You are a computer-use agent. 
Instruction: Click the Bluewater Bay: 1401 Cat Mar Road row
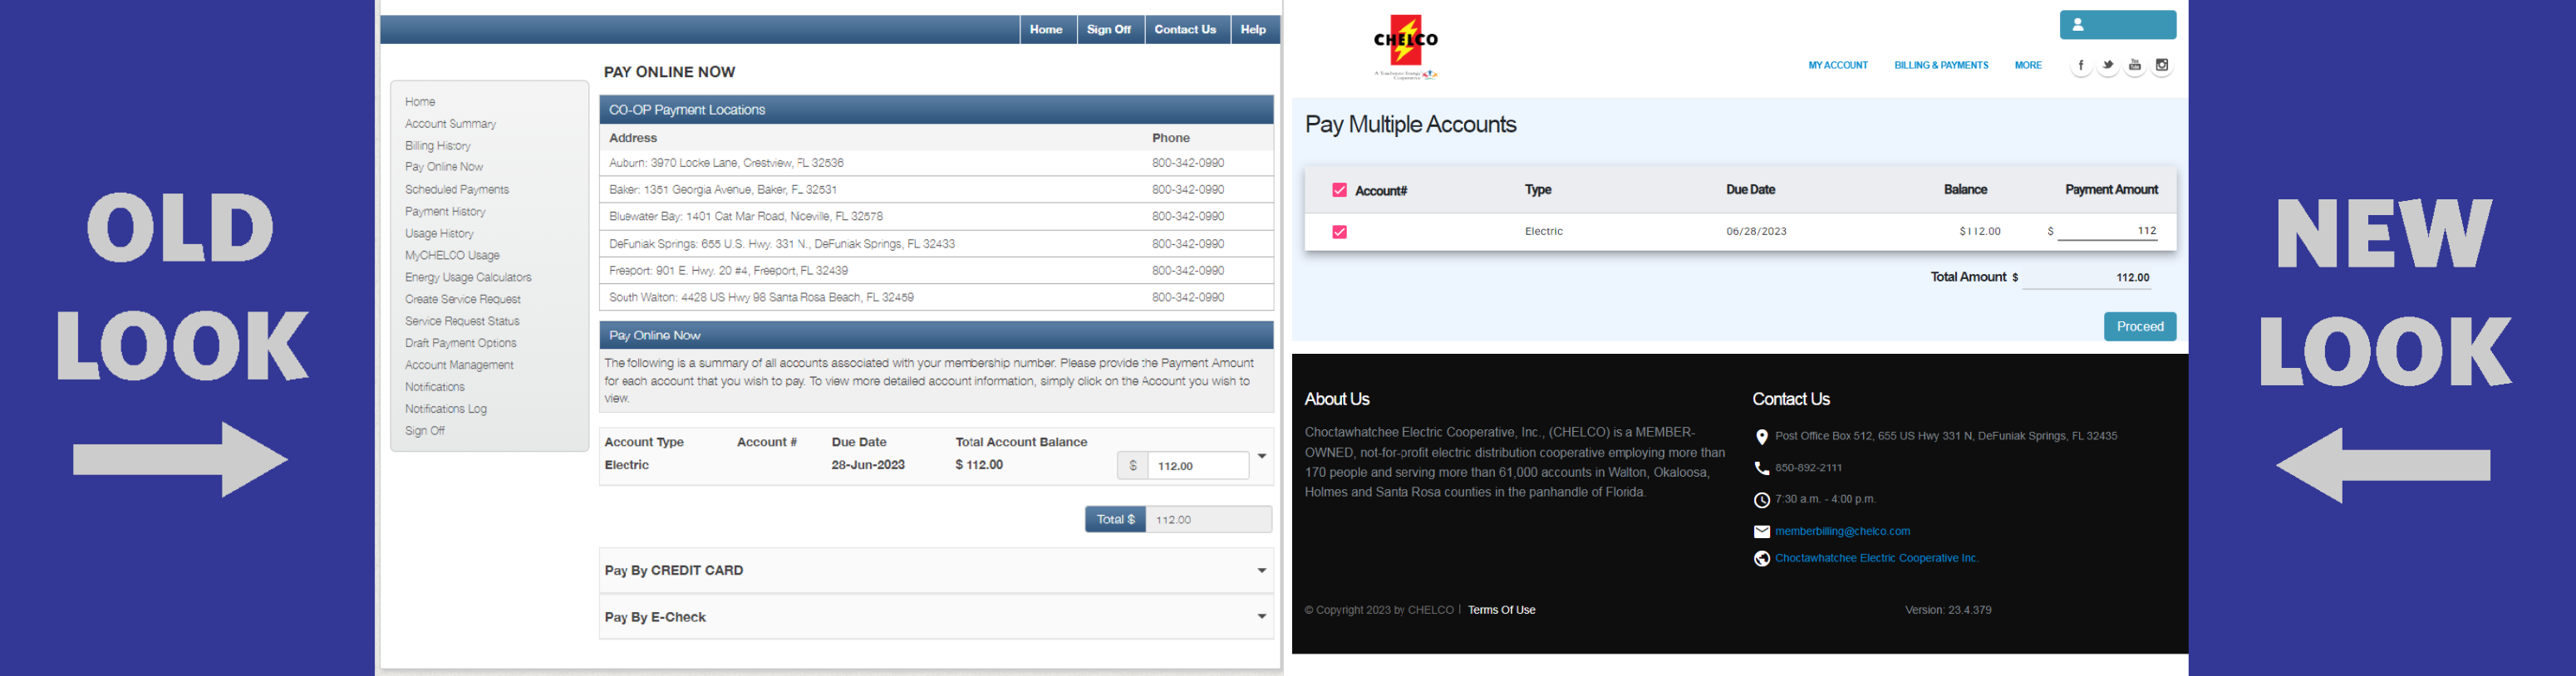[x=936, y=217]
